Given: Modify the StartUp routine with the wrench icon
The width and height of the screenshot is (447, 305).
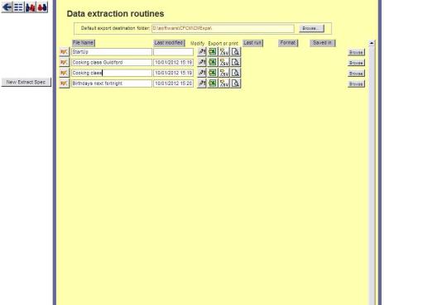Looking at the screenshot, I should tap(201, 52).
